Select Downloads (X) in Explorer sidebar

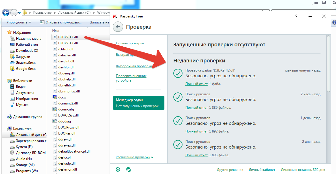(x=27, y=50)
